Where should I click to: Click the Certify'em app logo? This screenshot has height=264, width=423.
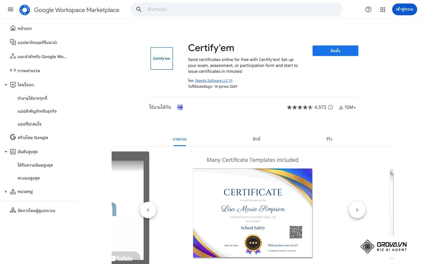coord(162,58)
